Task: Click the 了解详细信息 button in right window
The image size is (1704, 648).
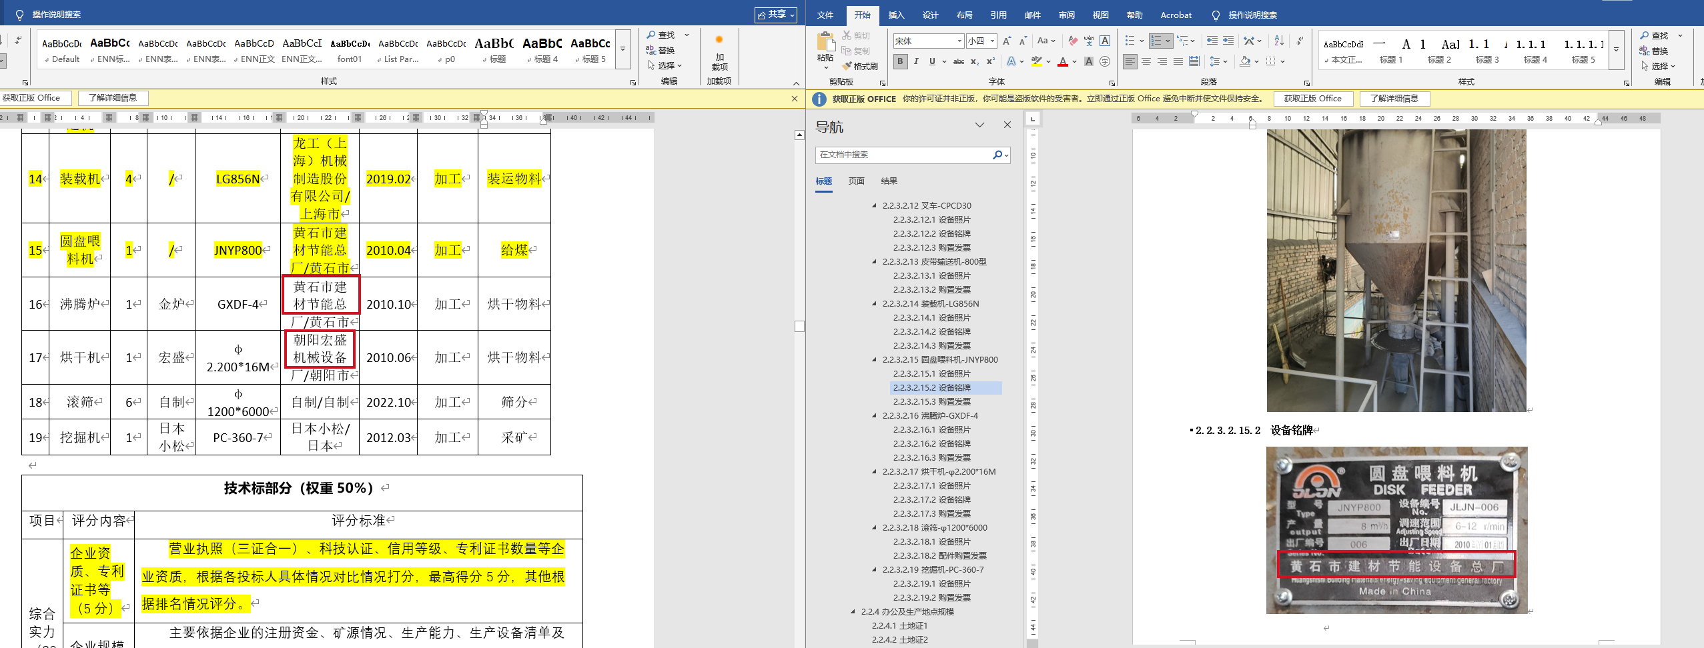Action: click(1394, 99)
